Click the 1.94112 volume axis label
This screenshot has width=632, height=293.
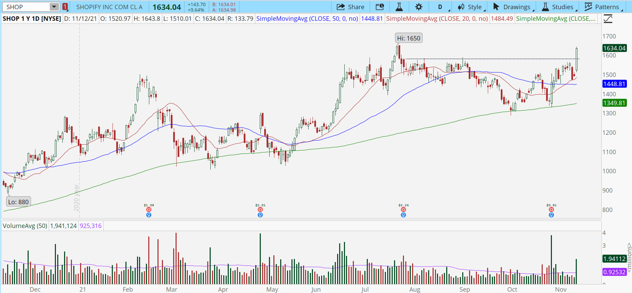[x=614, y=259]
